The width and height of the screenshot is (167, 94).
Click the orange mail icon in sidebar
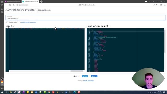point(2,82)
